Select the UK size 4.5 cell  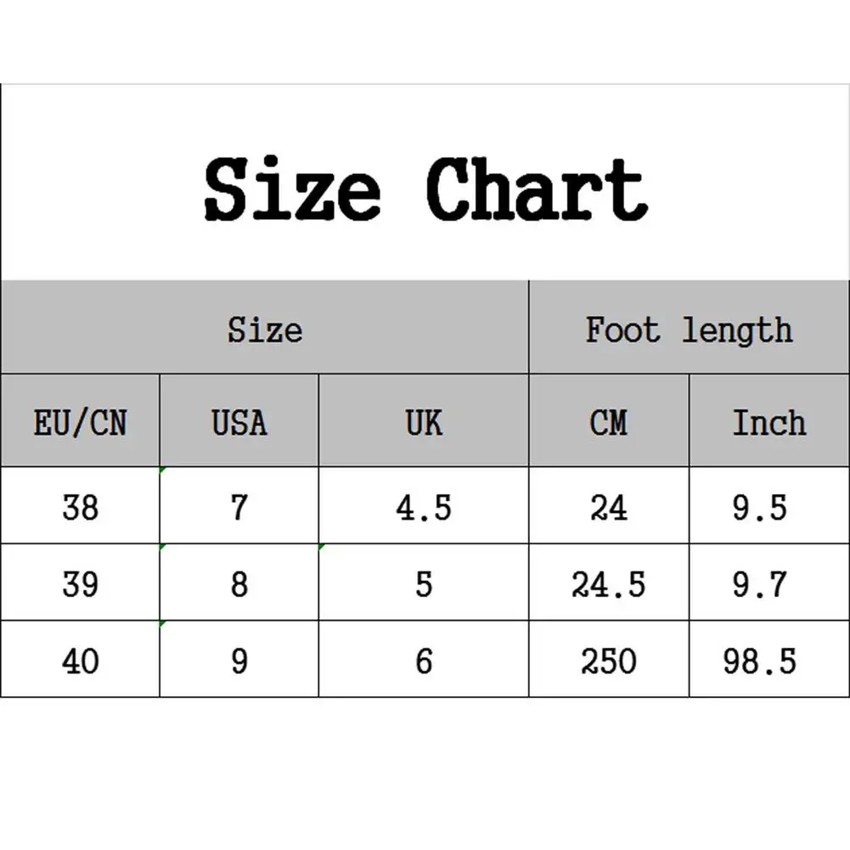(424, 507)
